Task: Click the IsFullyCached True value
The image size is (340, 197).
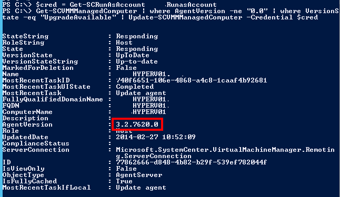Action: click(x=124, y=181)
